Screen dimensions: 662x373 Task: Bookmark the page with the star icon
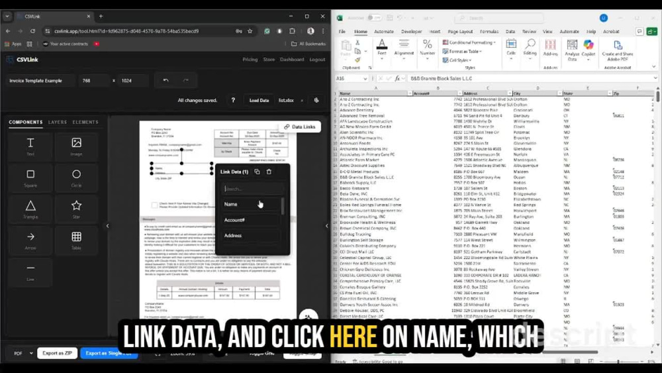[250, 31]
